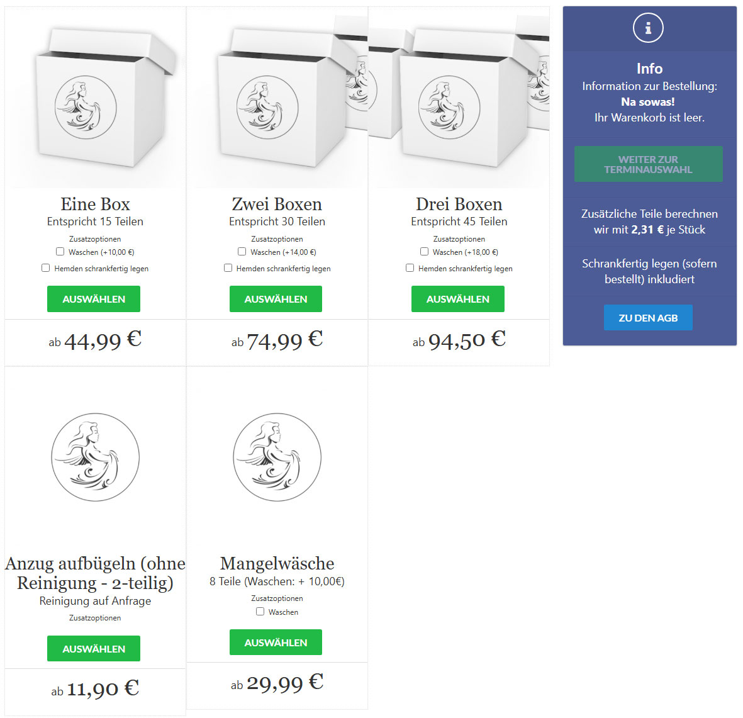Click the info circle icon
743x718 pixels.
[648, 28]
